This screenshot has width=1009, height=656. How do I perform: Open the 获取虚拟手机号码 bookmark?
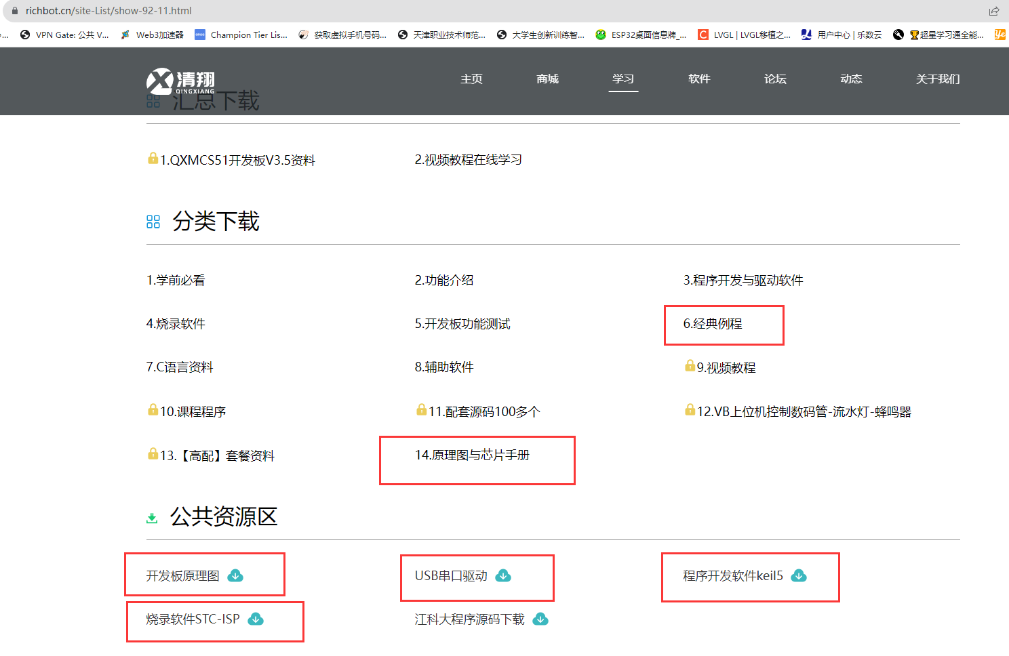(x=342, y=35)
